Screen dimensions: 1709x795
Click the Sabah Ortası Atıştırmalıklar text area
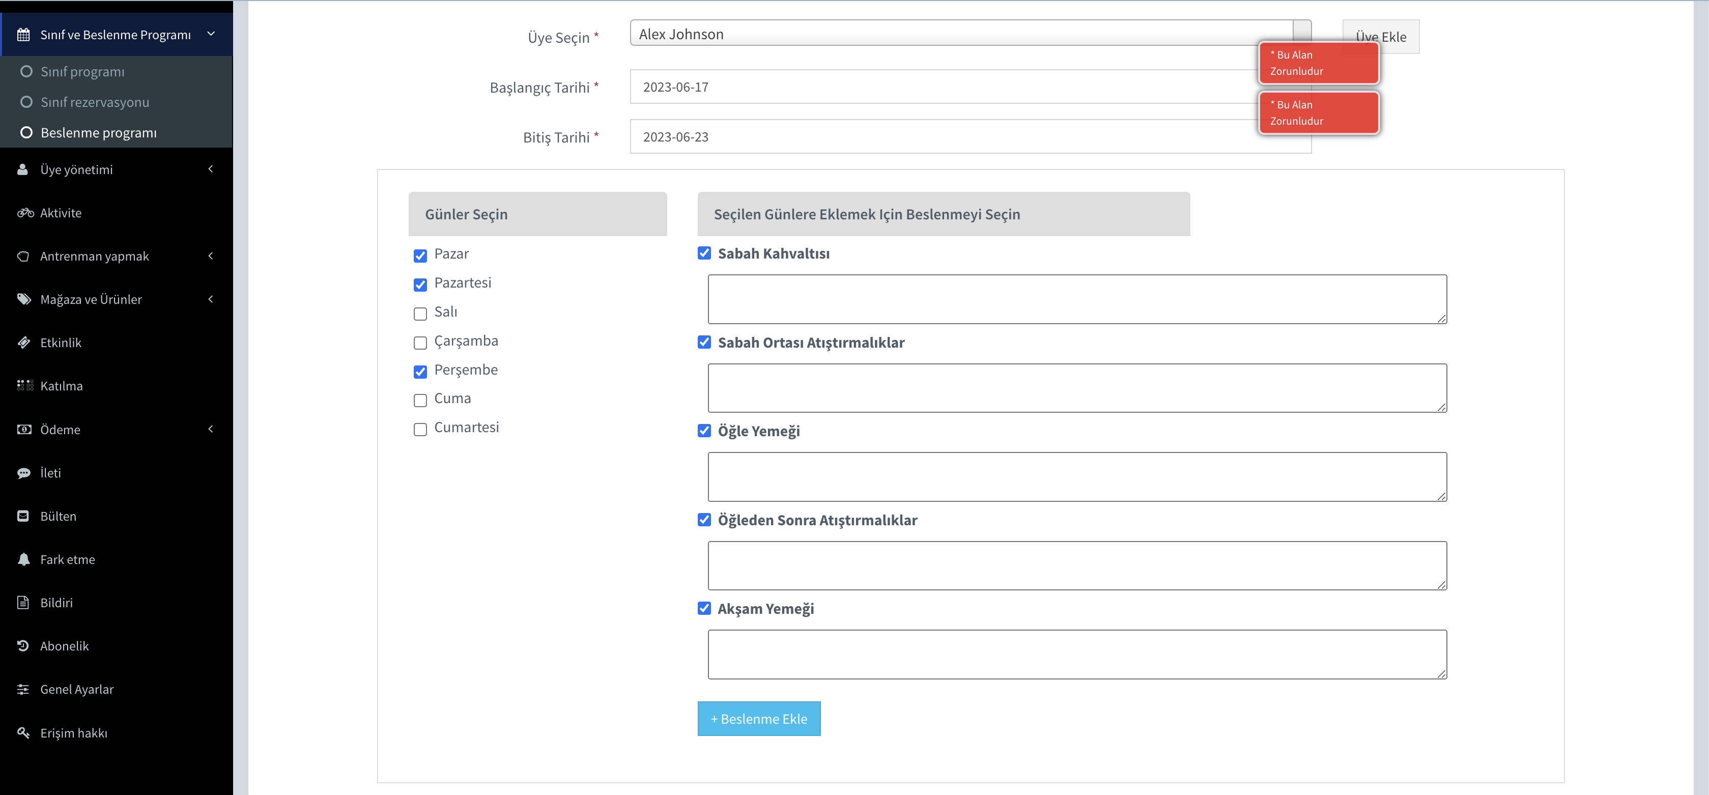(x=1077, y=388)
